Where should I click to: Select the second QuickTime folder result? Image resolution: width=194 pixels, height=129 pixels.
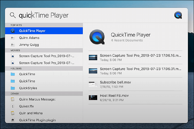(x=27, y=81)
